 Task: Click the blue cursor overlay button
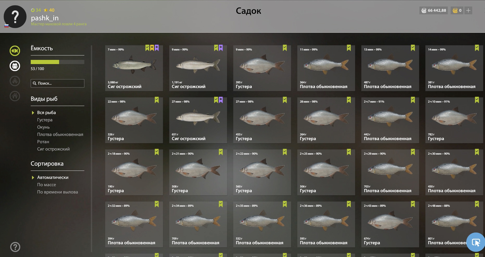click(x=476, y=242)
